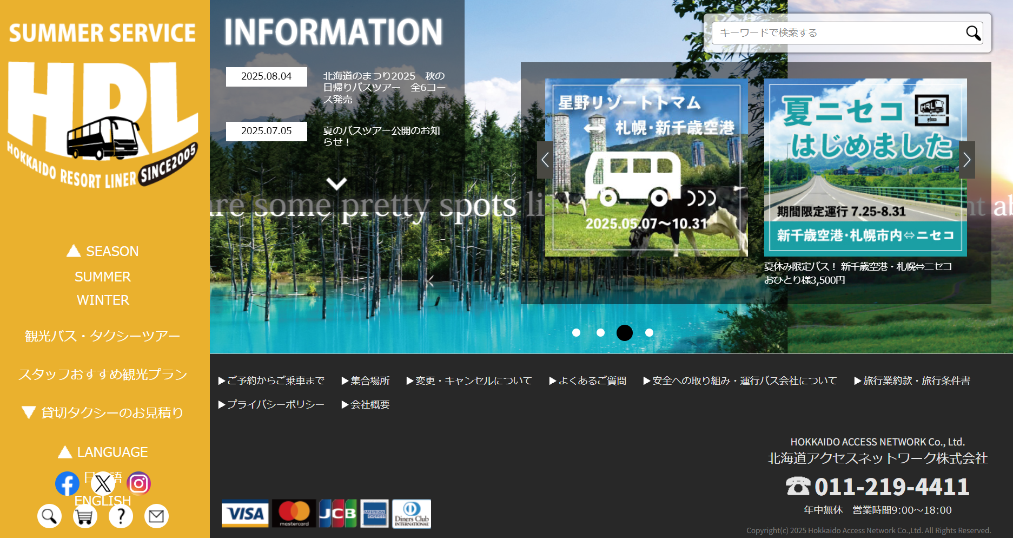Viewport: 1013px width, 538px height.
Task: Open よくあるご質問 link
Action: (x=587, y=380)
